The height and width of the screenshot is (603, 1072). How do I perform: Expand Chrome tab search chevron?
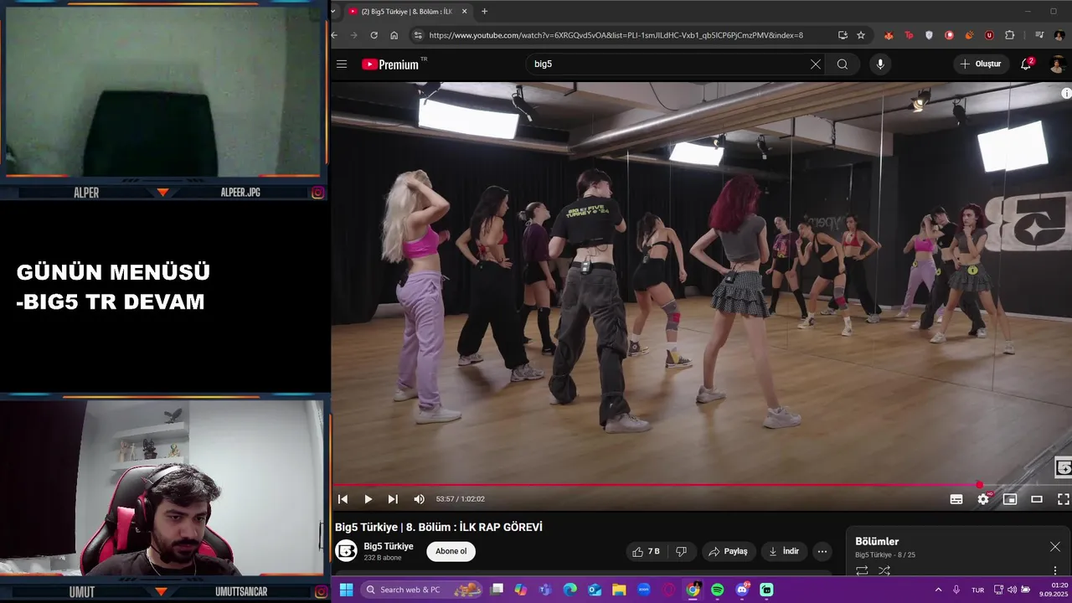coord(333,12)
